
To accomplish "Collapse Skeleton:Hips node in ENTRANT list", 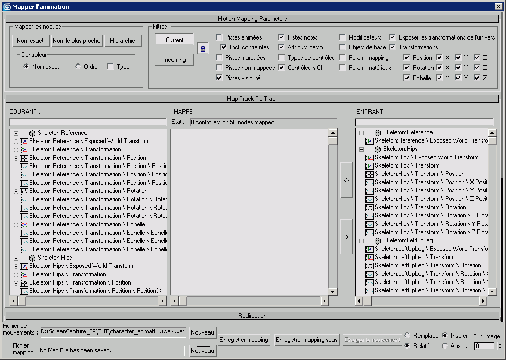I will pos(362,149).
